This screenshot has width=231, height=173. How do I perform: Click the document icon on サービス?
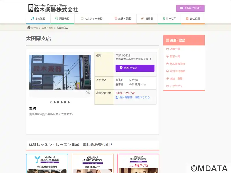[164, 18]
